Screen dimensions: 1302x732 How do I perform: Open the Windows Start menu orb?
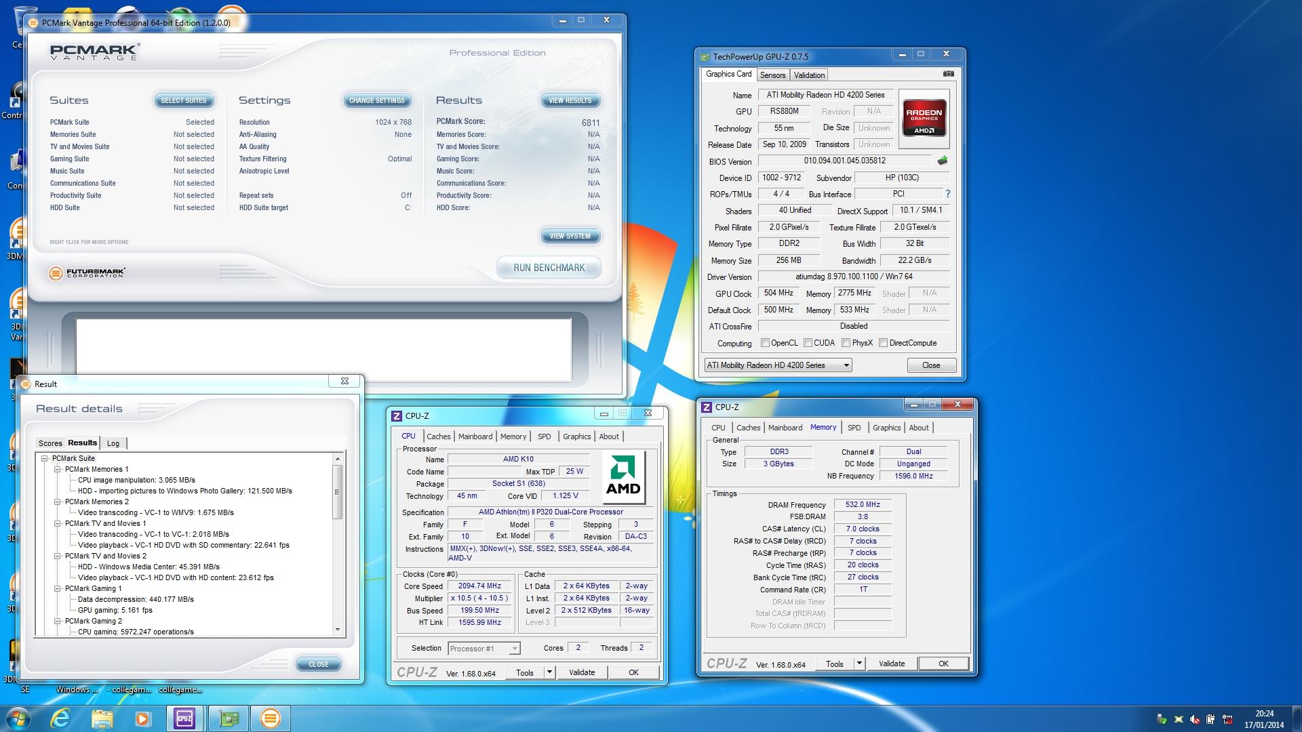click(18, 718)
